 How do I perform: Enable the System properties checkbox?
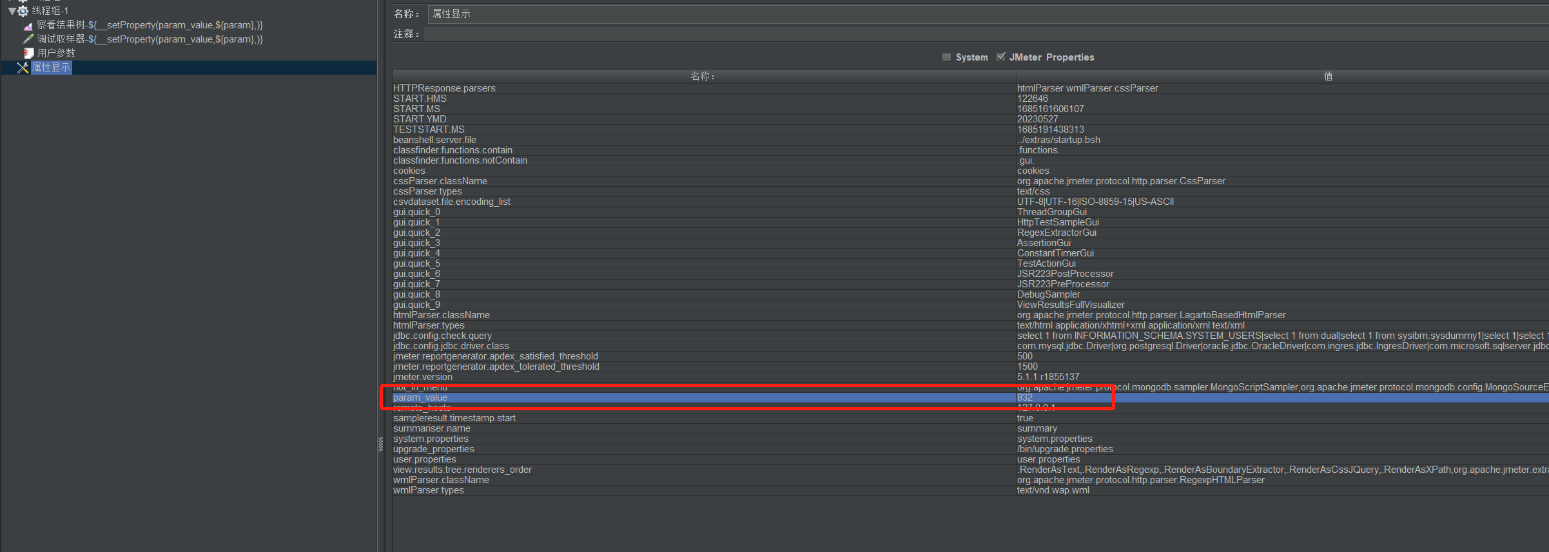946,57
